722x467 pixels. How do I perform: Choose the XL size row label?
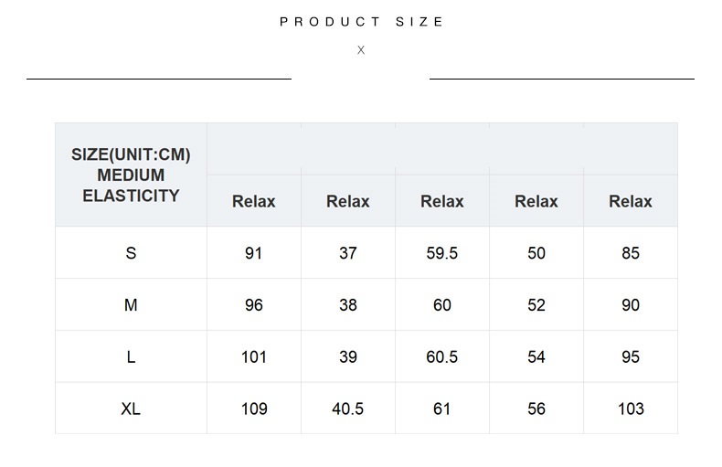(131, 409)
